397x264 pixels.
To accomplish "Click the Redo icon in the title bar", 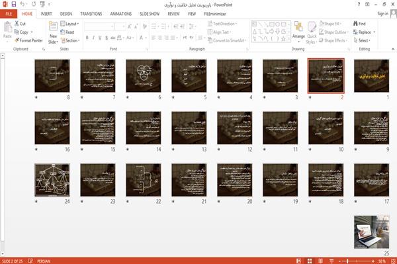I will tap(34, 5).
